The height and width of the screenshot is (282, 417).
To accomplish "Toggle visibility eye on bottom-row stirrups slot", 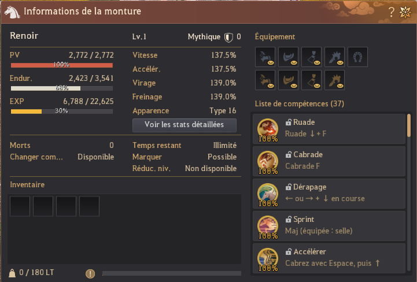I will [317, 86].
